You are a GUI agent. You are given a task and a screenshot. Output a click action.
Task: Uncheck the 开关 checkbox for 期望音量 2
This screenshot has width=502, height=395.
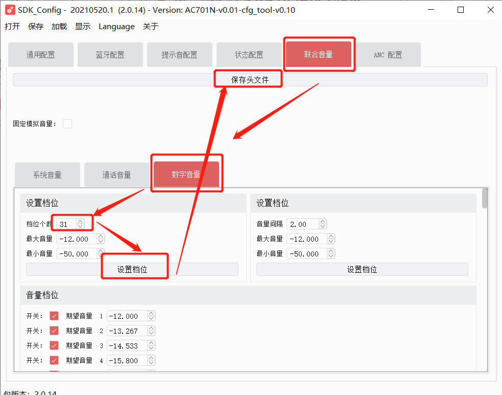tap(54, 331)
